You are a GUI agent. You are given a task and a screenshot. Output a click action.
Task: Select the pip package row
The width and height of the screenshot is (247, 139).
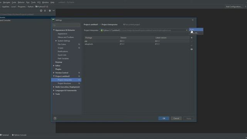[137, 41]
